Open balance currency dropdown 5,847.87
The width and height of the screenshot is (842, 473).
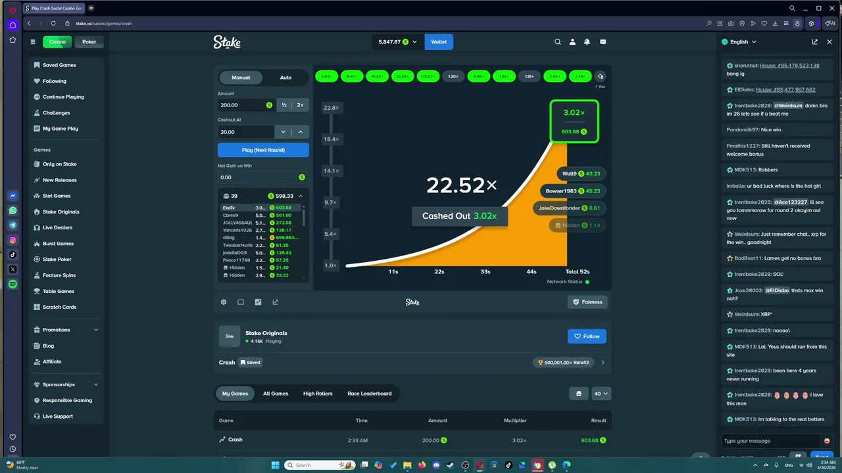point(398,41)
